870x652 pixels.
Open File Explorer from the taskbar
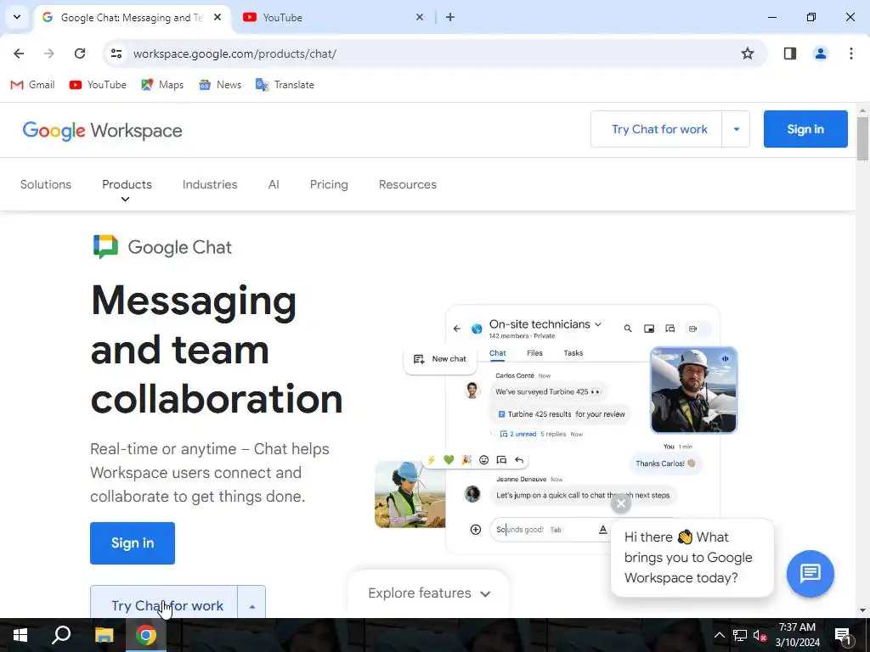pyautogui.click(x=104, y=635)
